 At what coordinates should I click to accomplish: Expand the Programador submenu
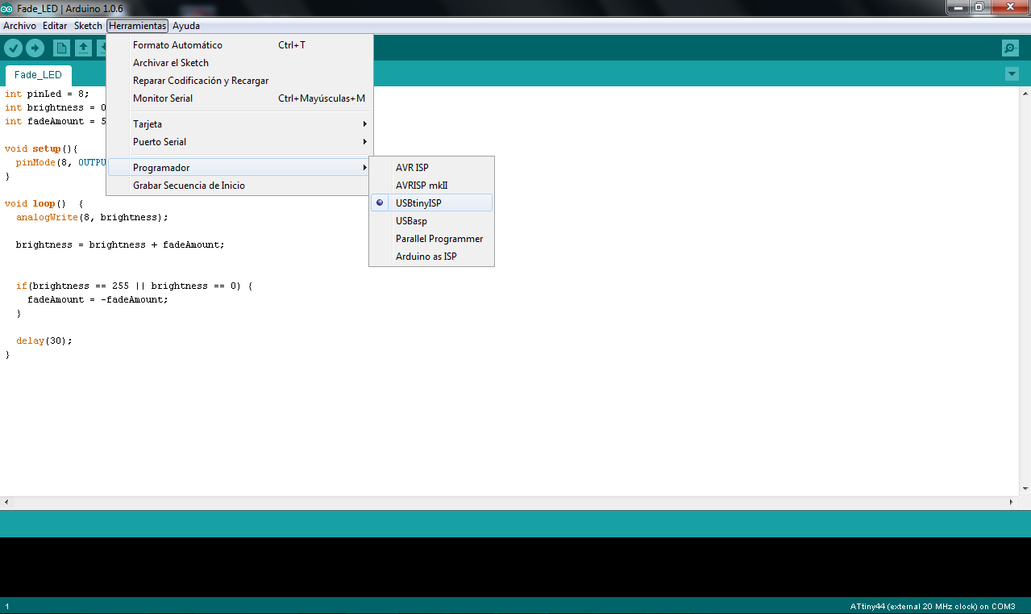239,167
